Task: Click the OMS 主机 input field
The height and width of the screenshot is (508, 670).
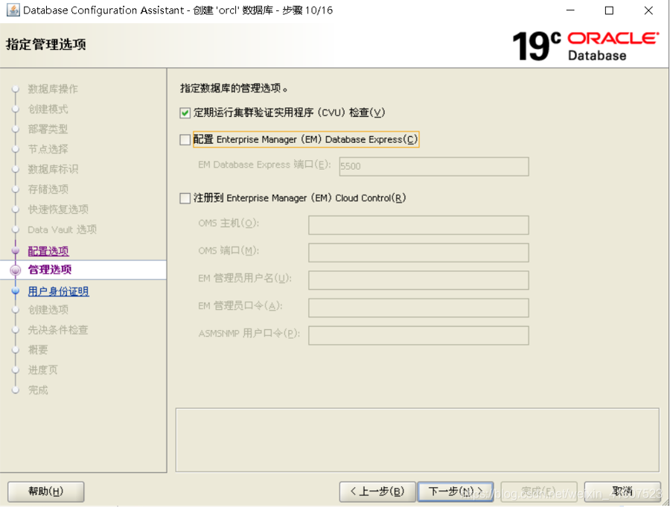Action: [x=418, y=225]
